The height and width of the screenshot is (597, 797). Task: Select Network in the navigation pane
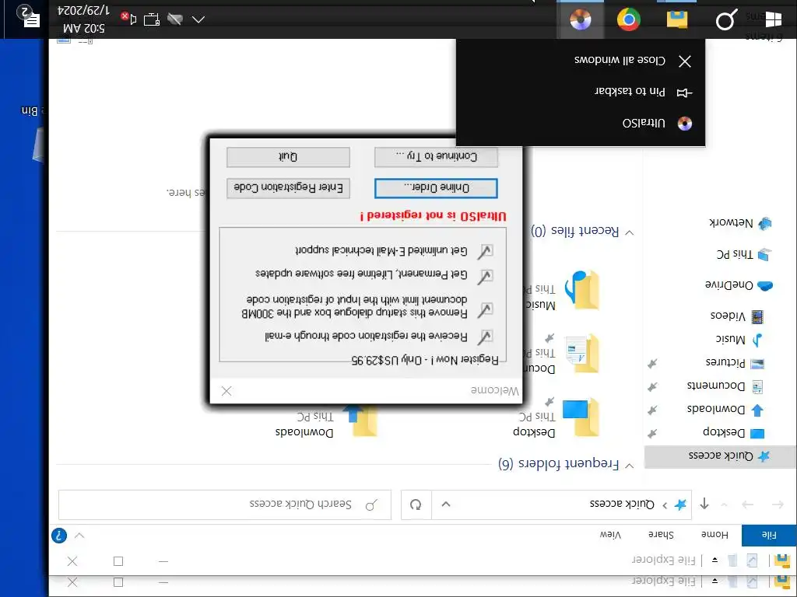coord(739,223)
